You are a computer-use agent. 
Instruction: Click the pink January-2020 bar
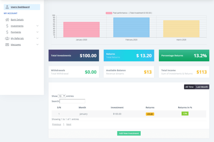pos(81,30)
